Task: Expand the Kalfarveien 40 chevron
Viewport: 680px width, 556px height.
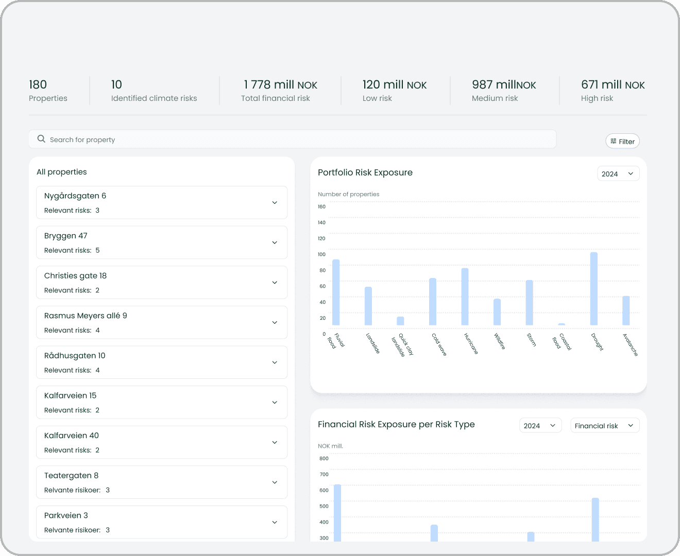Action: click(275, 442)
